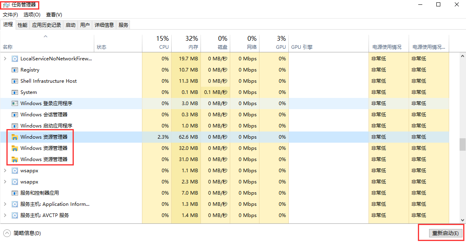Expand wsappx row using 1.1 MB
The image size is (466, 243).
point(5,171)
